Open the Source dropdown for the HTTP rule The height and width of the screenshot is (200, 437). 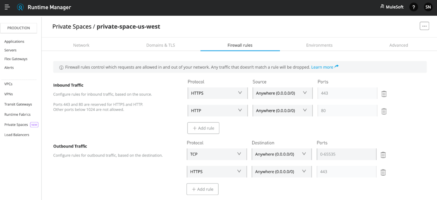(x=282, y=111)
